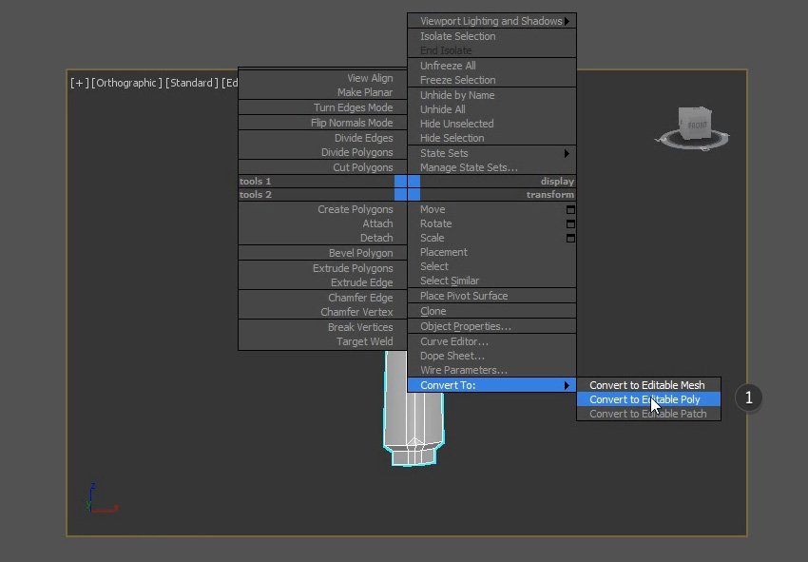The height and width of the screenshot is (562, 808).
Task: Open the viewport [+] general menu
Action: tap(79, 83)
